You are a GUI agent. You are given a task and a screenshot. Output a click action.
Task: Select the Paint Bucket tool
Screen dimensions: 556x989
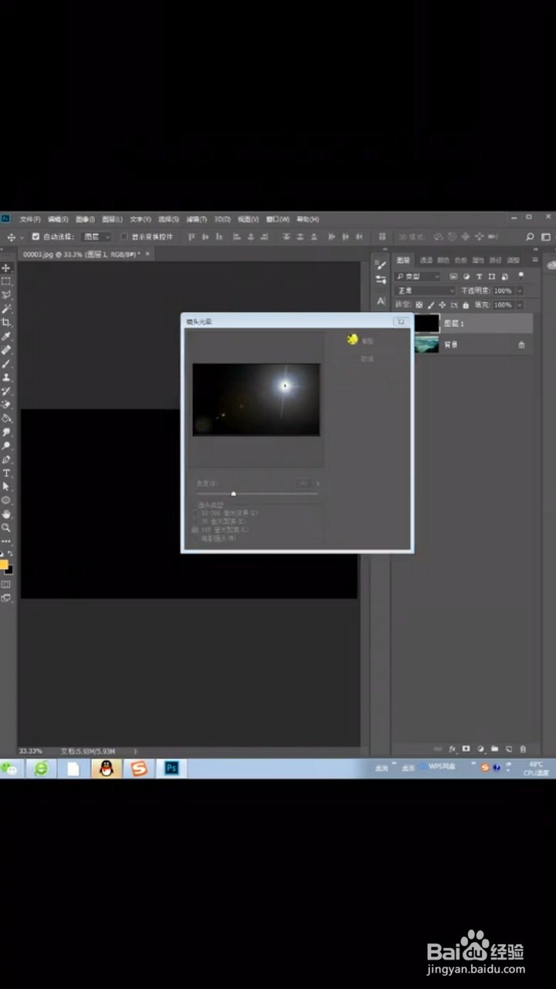pos(6,419)
